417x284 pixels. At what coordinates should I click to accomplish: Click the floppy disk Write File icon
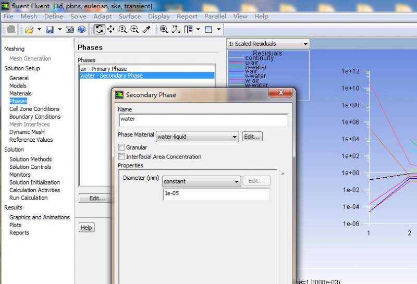[x=50, y=29]
